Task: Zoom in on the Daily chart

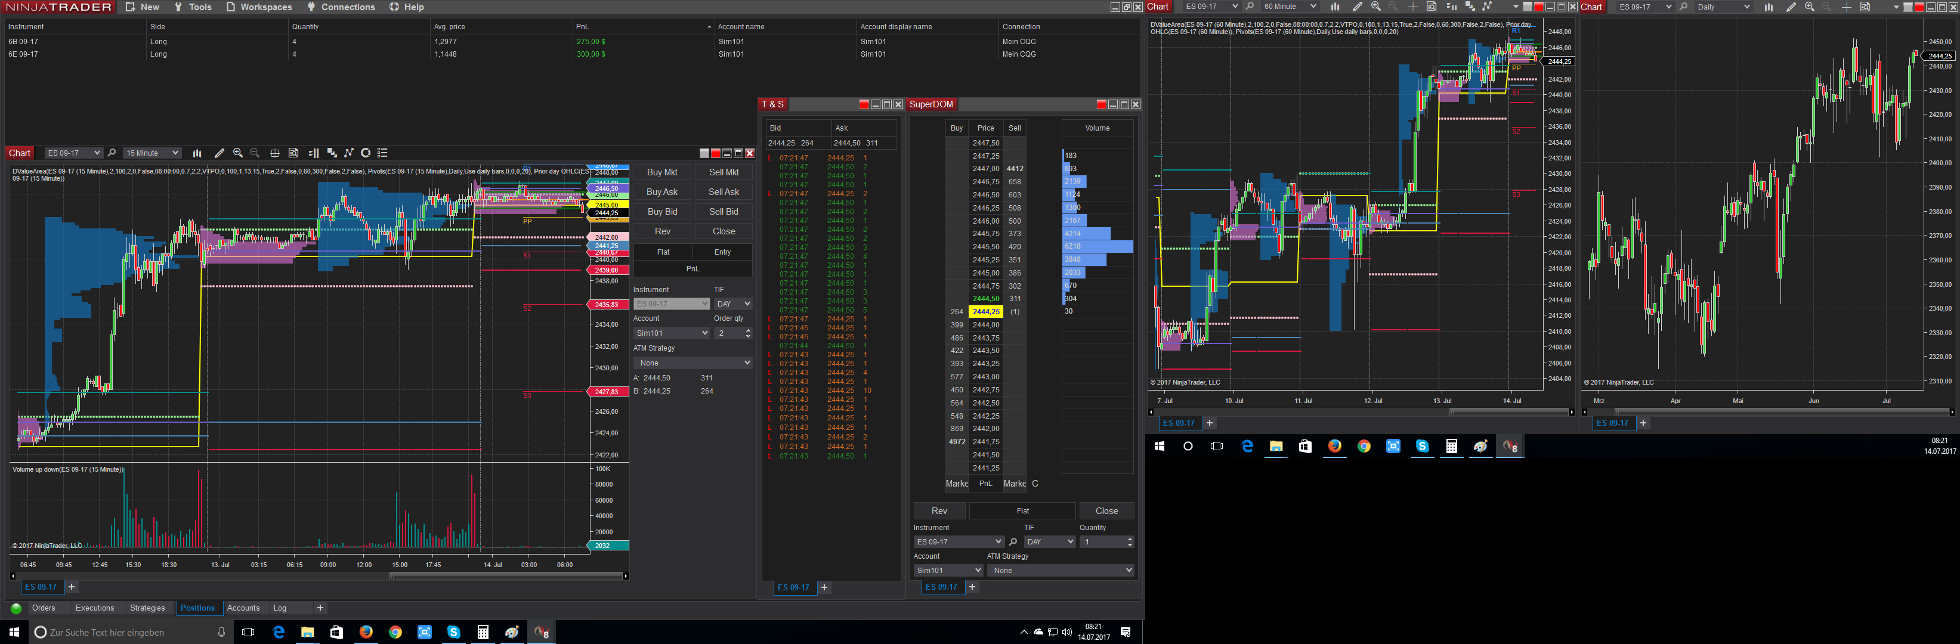Action: (x=1809, y=7)
